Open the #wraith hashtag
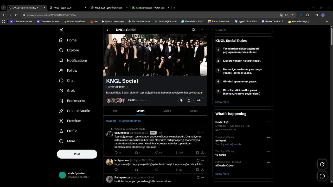 click(x=111, y=121)
